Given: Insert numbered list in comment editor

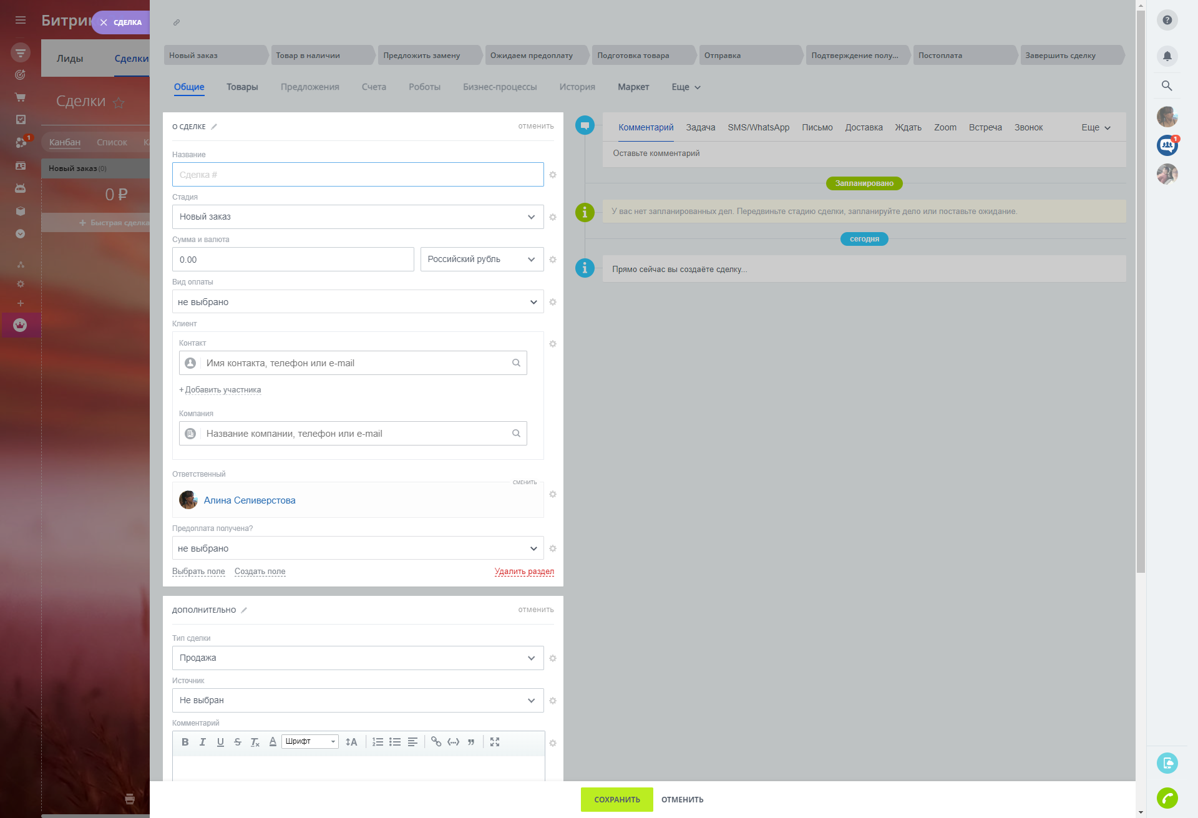Looking at the screenshot, I should [377, 742].
